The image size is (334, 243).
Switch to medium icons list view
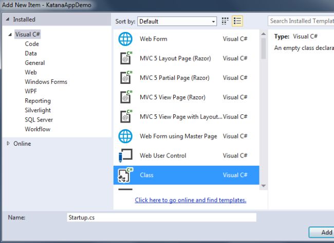tap(237, 21)
